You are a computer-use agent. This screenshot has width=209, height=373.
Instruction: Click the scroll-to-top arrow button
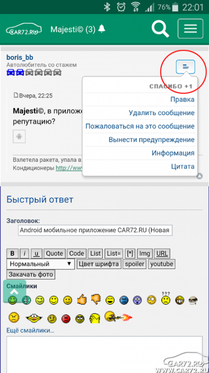(x=15, y=291)
